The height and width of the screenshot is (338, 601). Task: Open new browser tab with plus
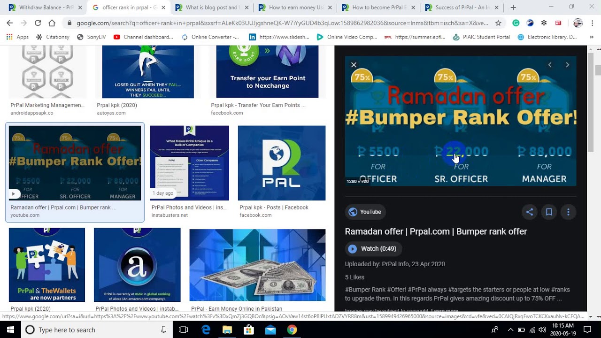pyautogui.click(x=513, y=8)
